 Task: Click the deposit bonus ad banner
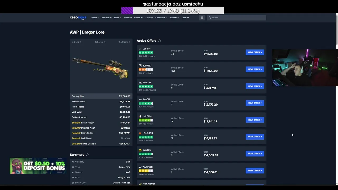[38, 166]
